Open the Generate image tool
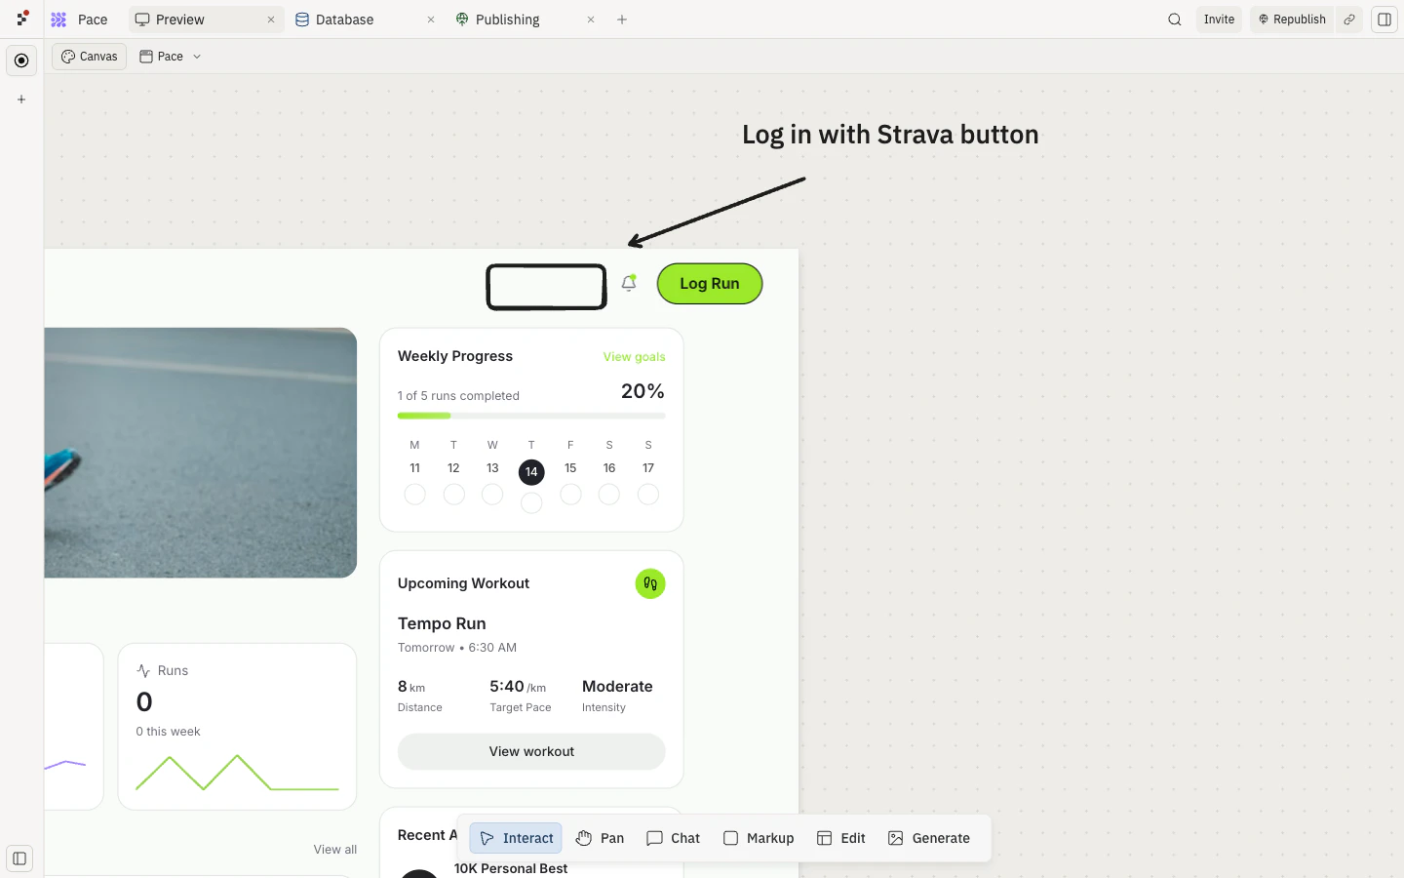The width and height of the screenshot is (1404, 878). tap(929, 838)
